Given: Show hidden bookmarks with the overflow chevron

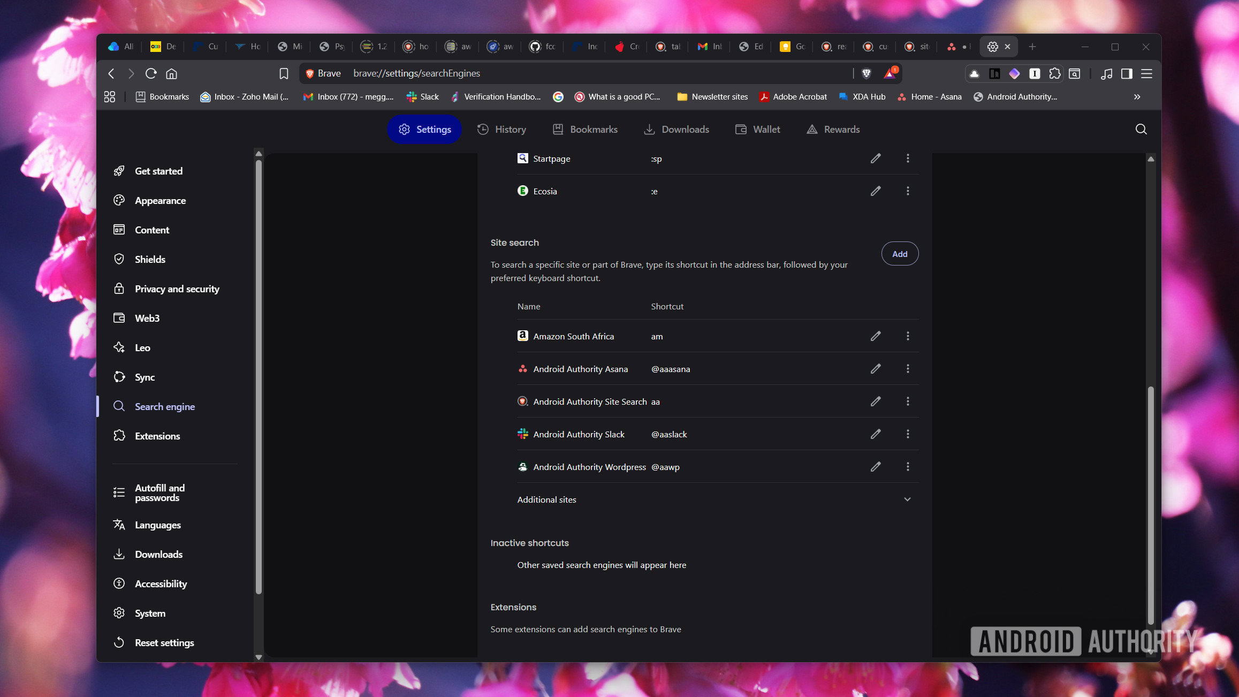Looking at the screenshot, I should (1137, 97).
